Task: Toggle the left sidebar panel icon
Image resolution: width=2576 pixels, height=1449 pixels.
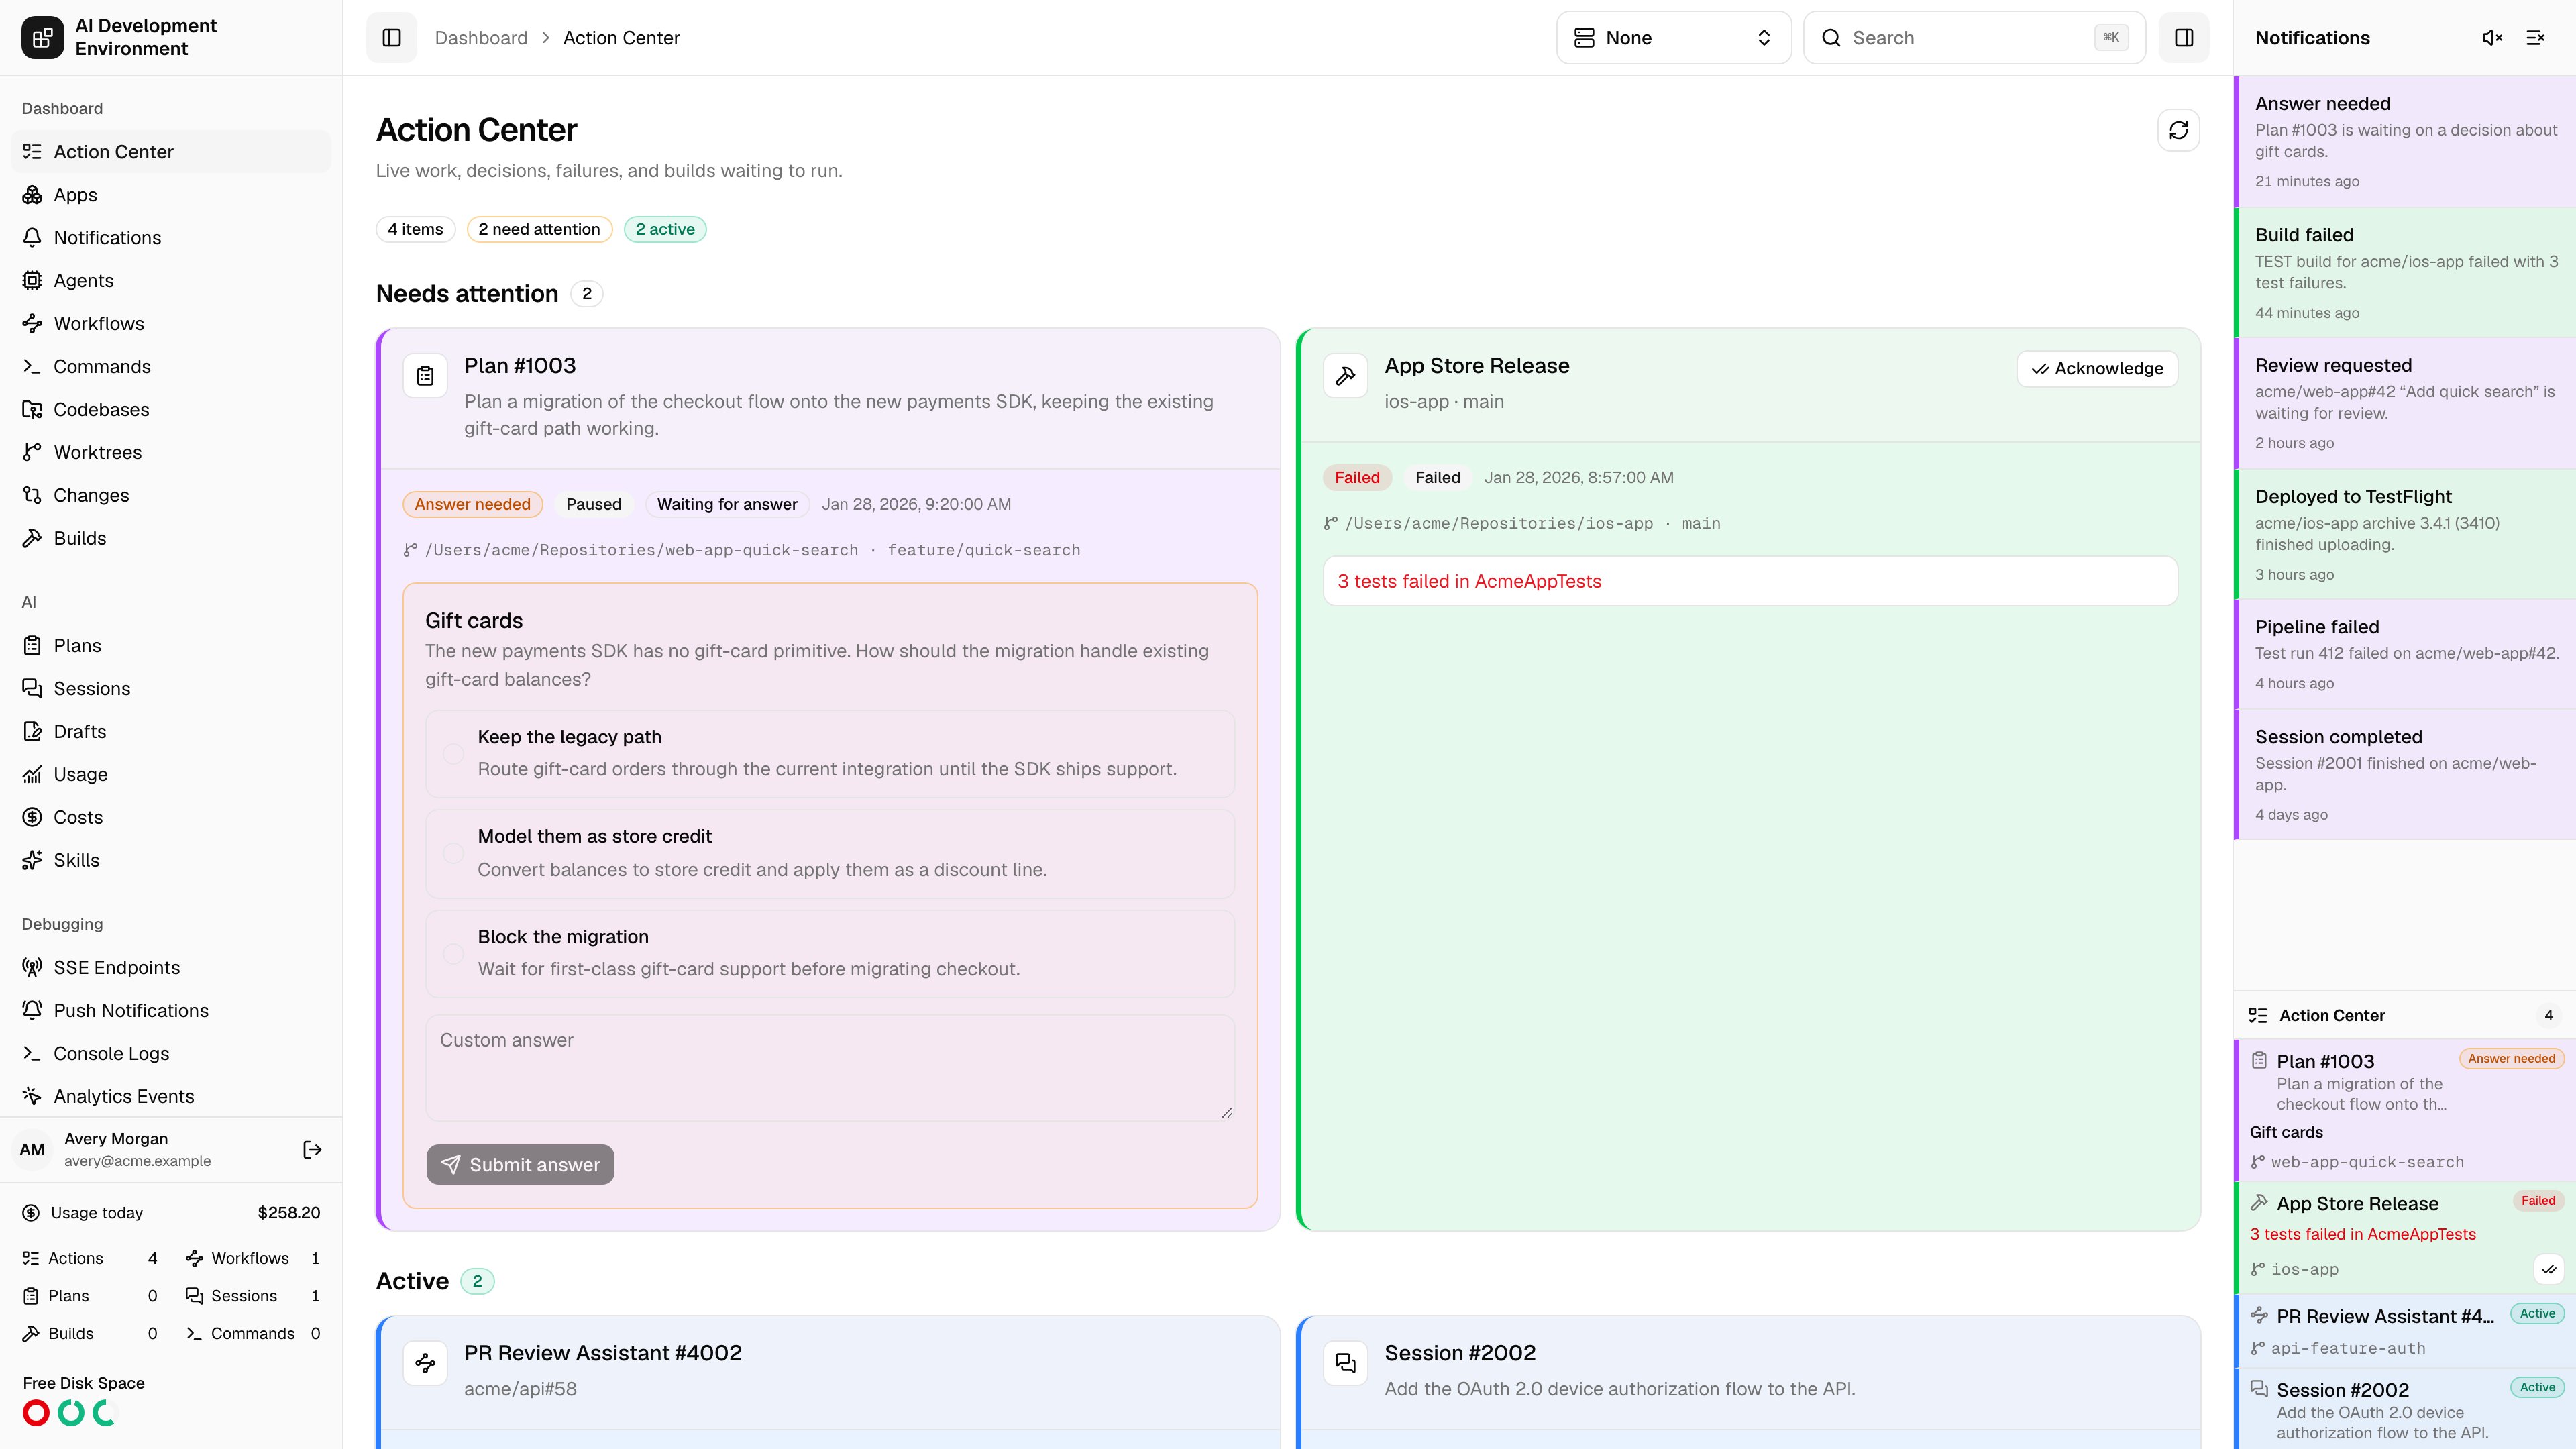Action: [x=391, y=38]
